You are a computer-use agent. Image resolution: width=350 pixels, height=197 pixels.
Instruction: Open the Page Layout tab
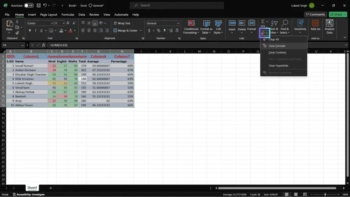coord(49,14)
